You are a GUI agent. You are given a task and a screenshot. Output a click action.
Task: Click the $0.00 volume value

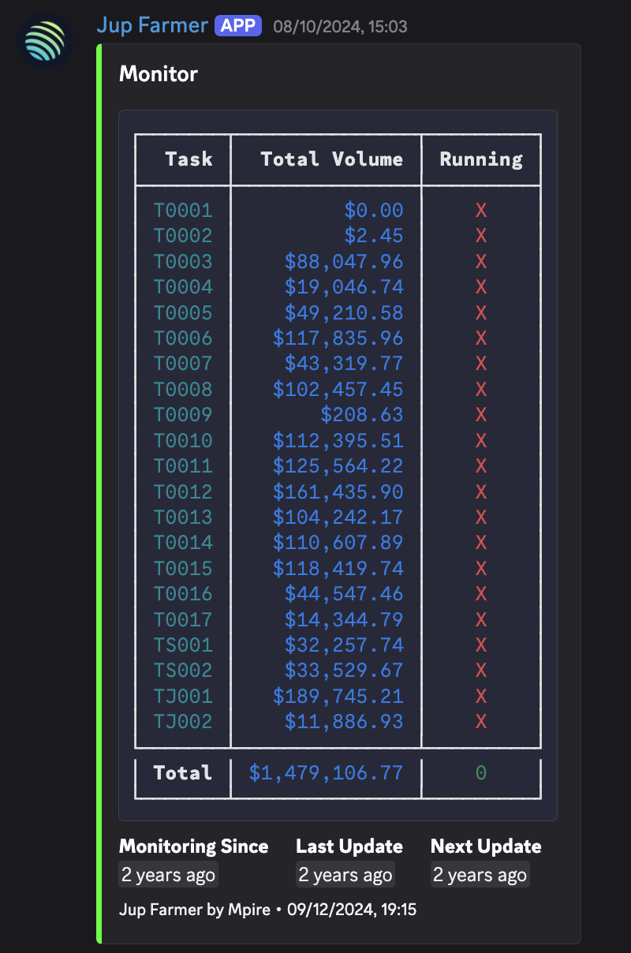pyautogui.click(x=374, y=211)
